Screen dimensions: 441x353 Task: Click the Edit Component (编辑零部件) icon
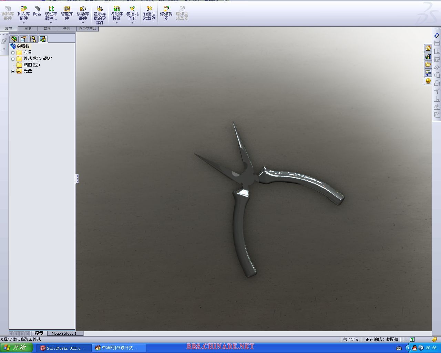(8, 13)
